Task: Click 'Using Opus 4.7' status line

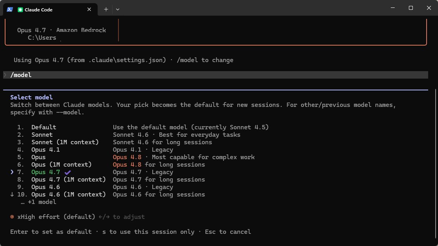Action: 123,60
